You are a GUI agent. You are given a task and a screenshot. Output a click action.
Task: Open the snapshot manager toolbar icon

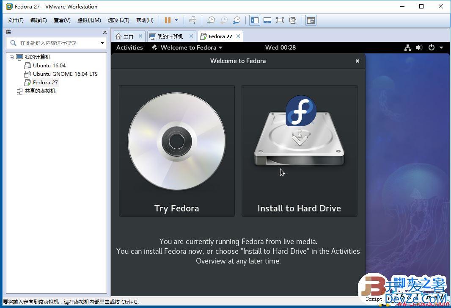[x=236, y=20]
